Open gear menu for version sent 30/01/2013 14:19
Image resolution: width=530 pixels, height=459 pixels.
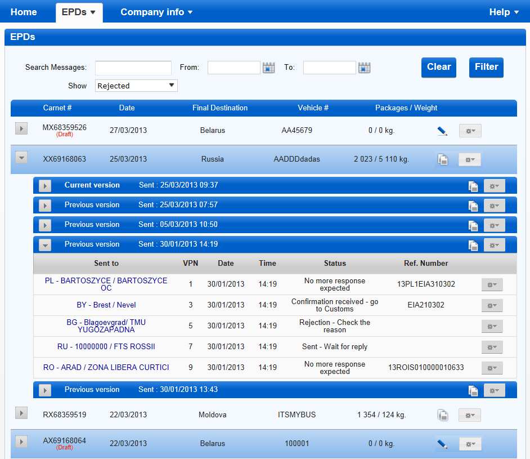494,245
